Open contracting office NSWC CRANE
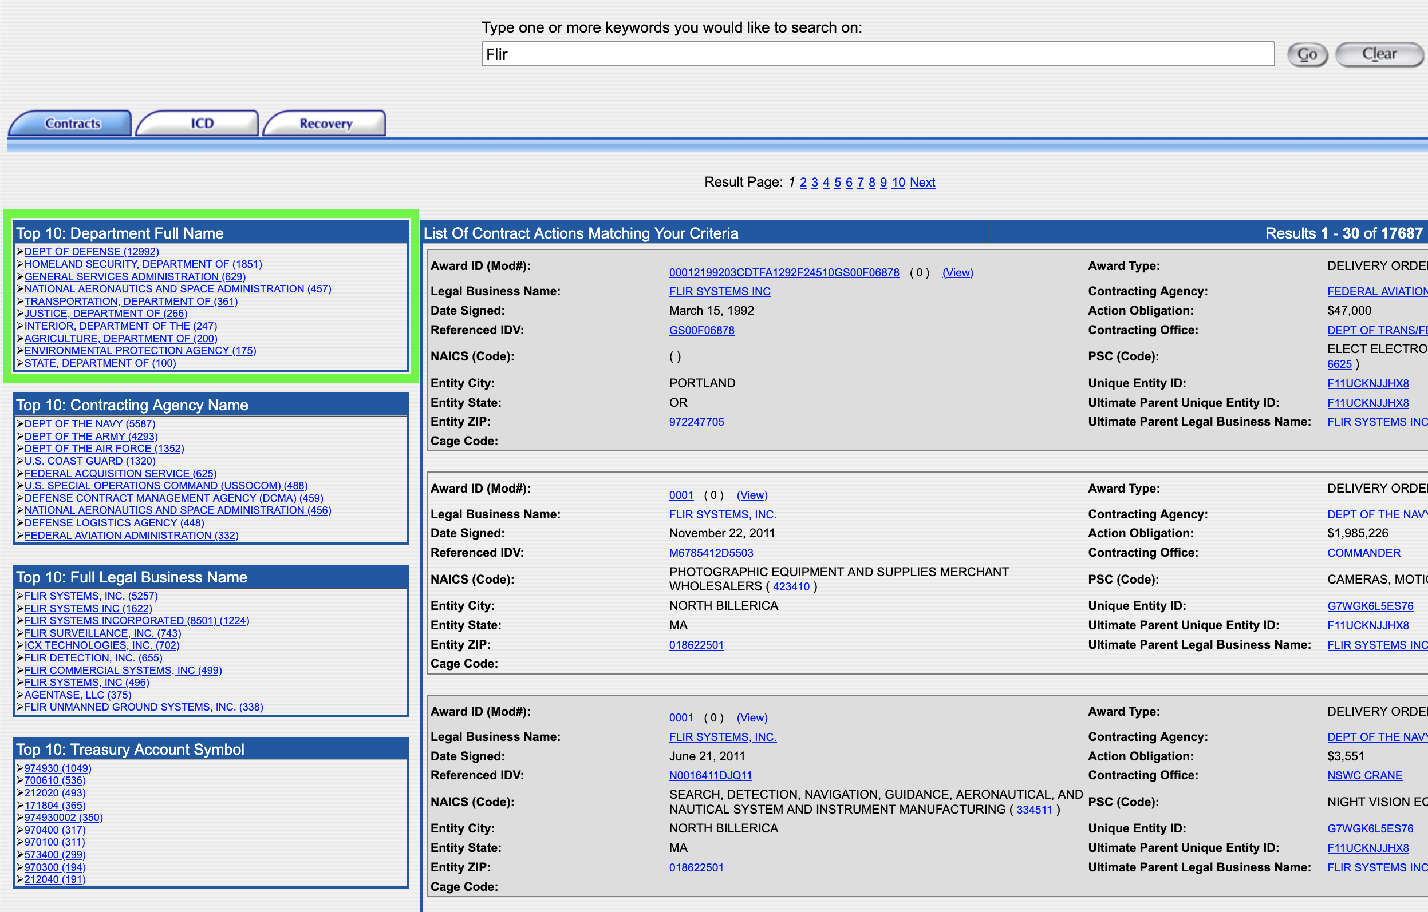 tap(1364, 775)
